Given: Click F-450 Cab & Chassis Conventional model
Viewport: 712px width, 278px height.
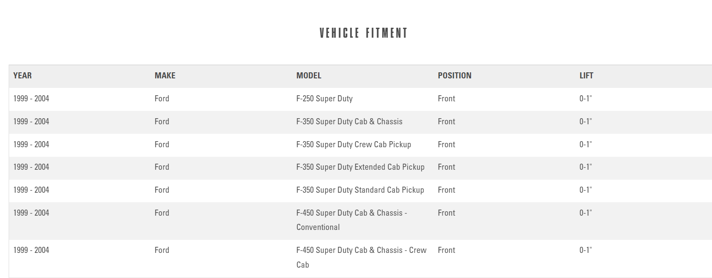Looking at the screenshot, I should pyautogui.click(x=351, y=220).
